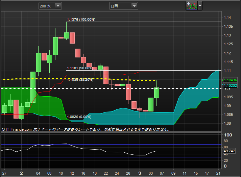
Task: Open the 200本 bar count dropdown
Action: coord(50,6)
